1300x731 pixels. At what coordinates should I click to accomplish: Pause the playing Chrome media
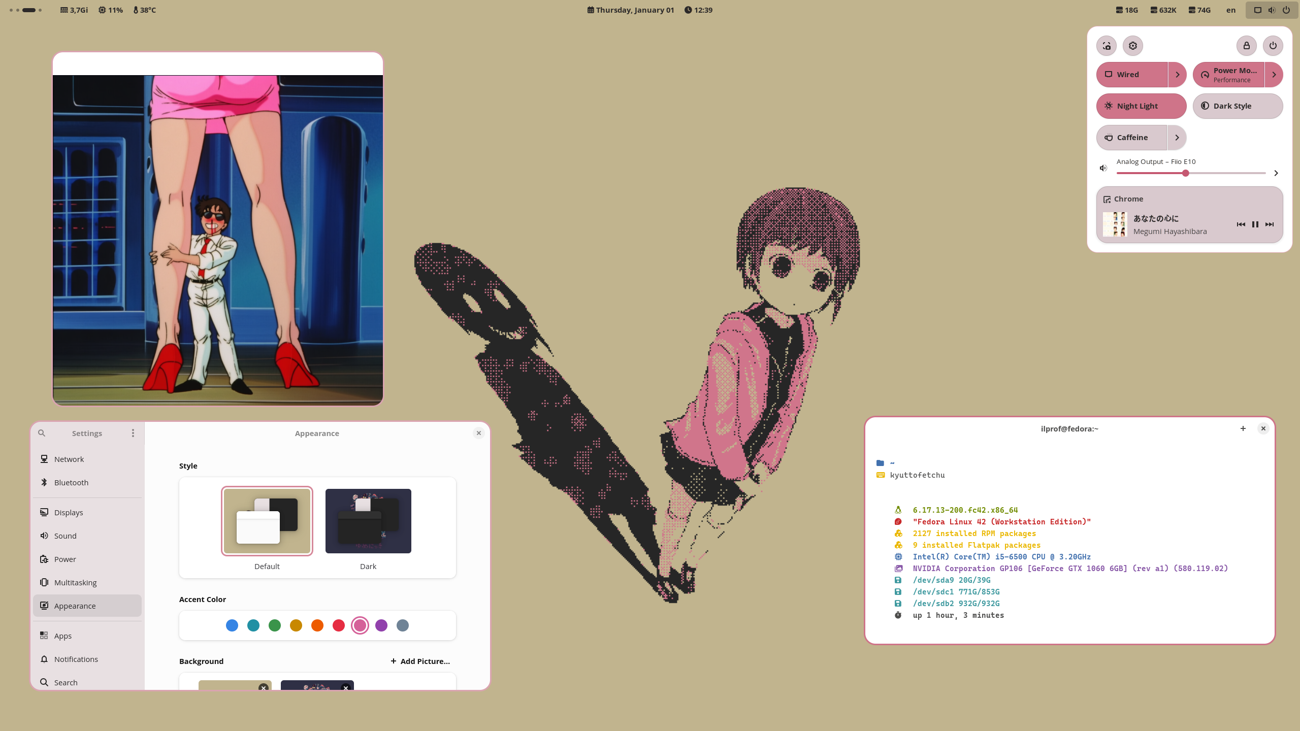click(1255, 224)
